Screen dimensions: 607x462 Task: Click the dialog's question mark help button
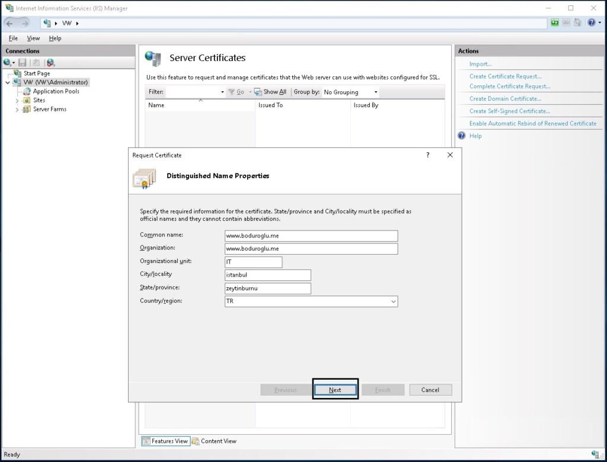(428, 155)
